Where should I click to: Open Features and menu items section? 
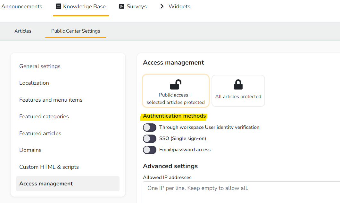pos(51,100)
